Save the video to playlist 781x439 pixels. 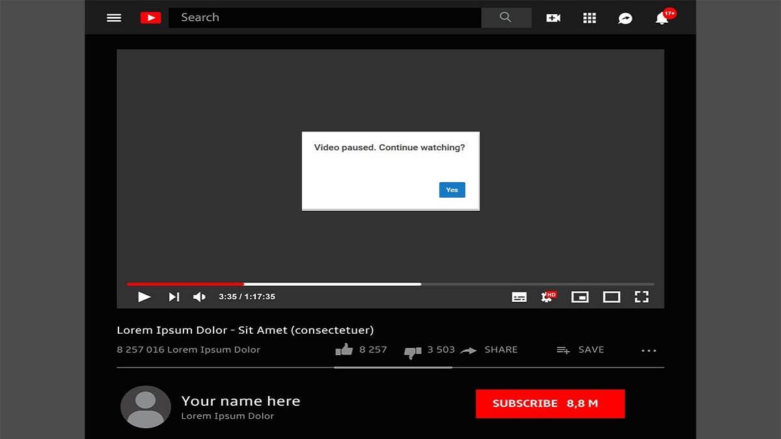[581, 350]
